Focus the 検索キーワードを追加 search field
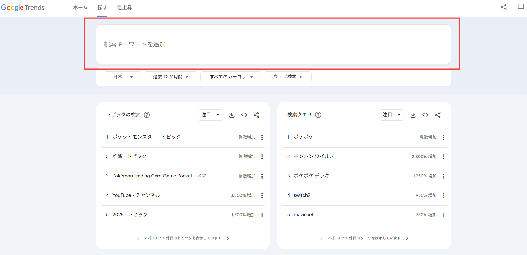The image size is (527, 255). click(x=274, y=44)
